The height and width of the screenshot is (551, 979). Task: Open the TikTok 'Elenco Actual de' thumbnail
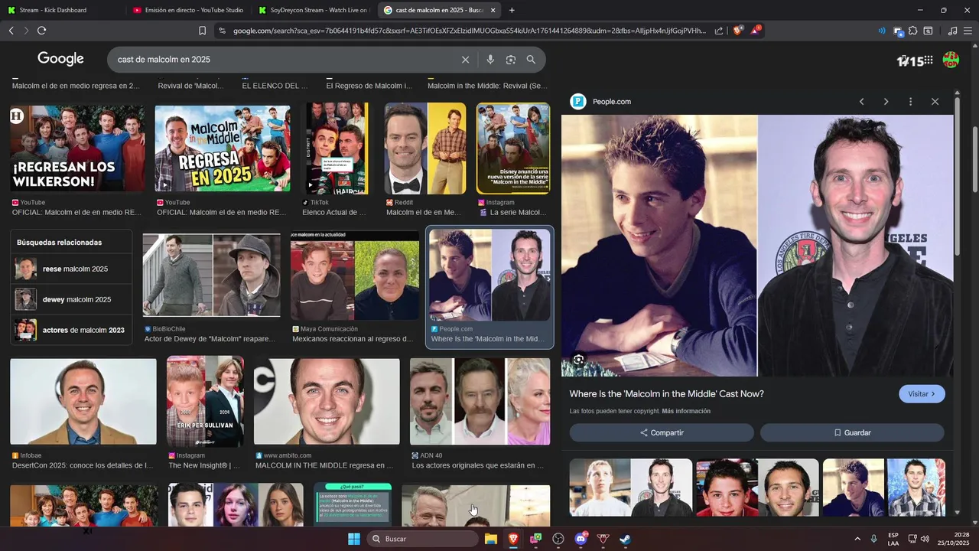(x=337, y=148)
